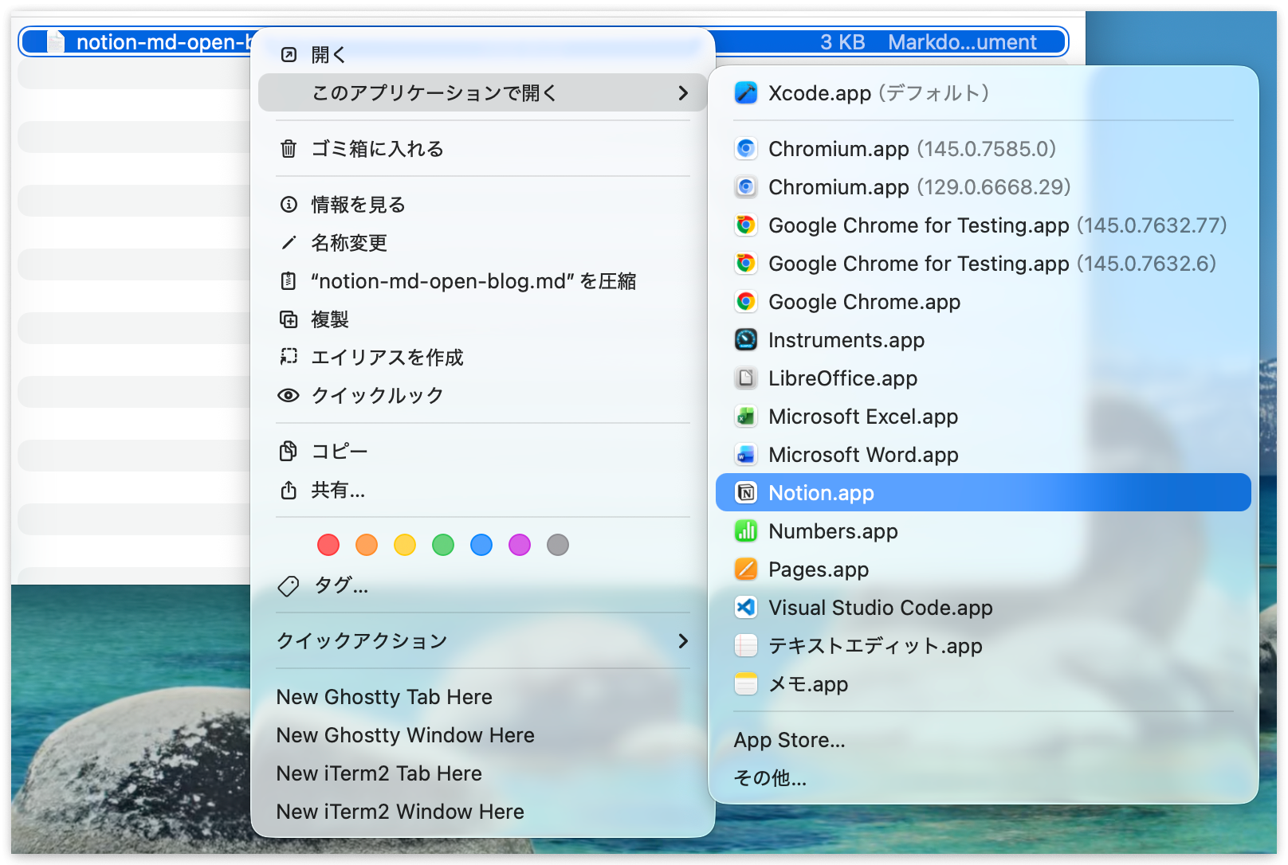Viewport: 1288px width, 865px height.
Task: Click the Markdo...ument kind cell
Action: tap(962, 42)
